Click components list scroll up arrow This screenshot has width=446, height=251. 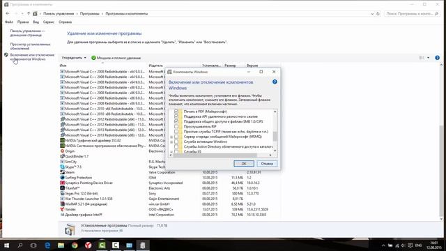275,112
